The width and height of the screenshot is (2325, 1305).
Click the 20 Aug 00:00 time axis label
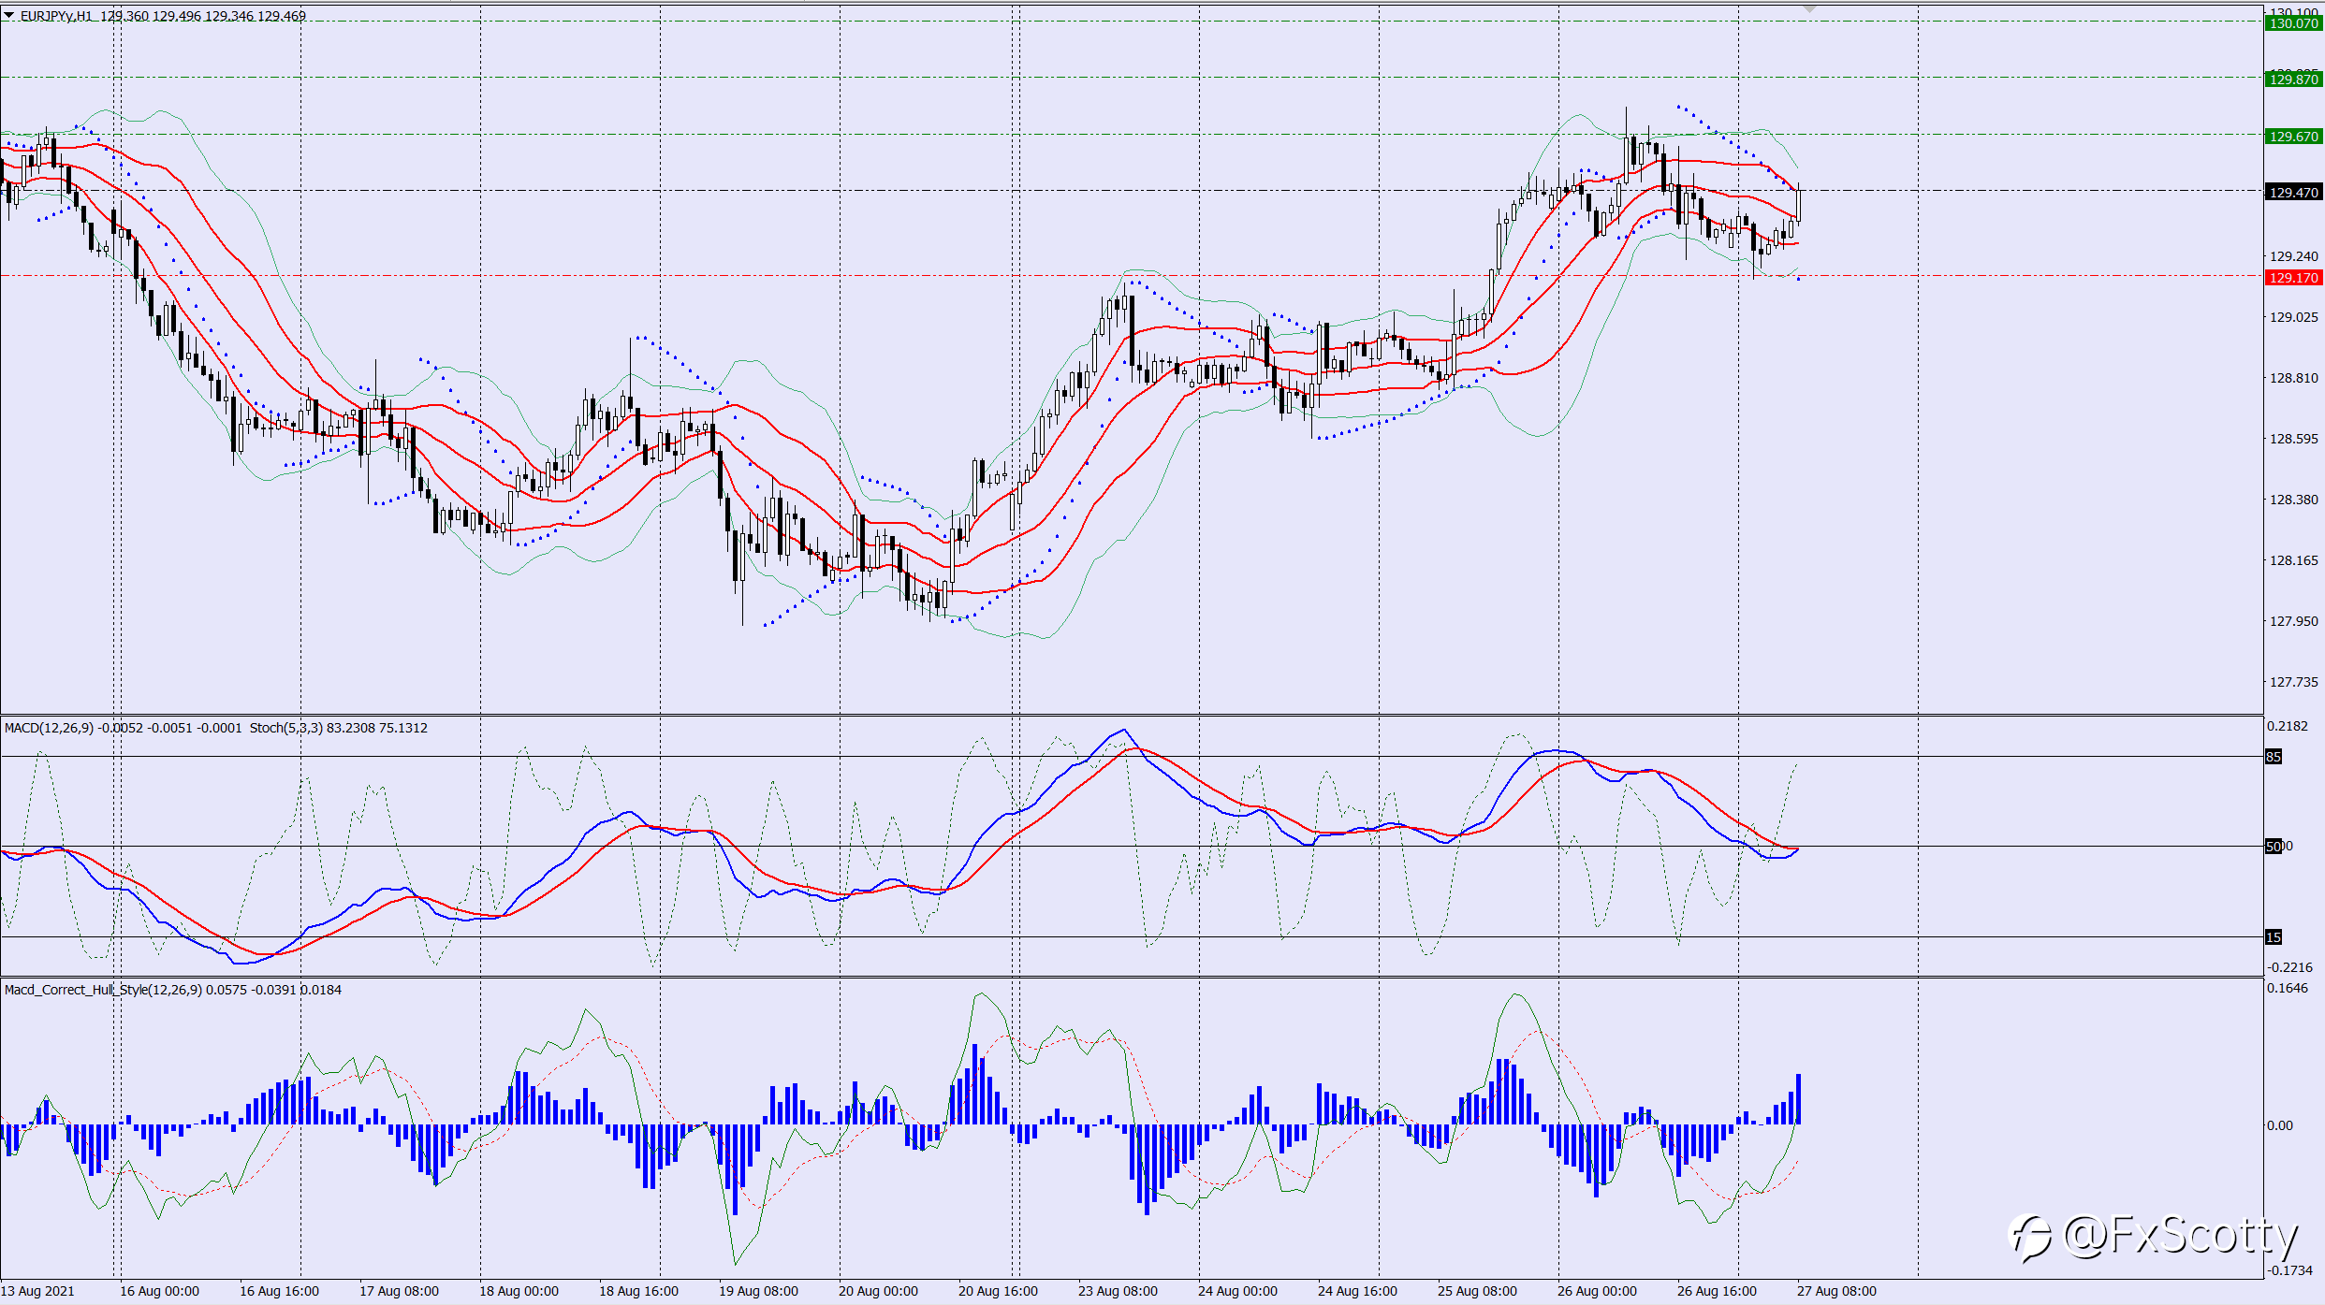point(878,1291)
